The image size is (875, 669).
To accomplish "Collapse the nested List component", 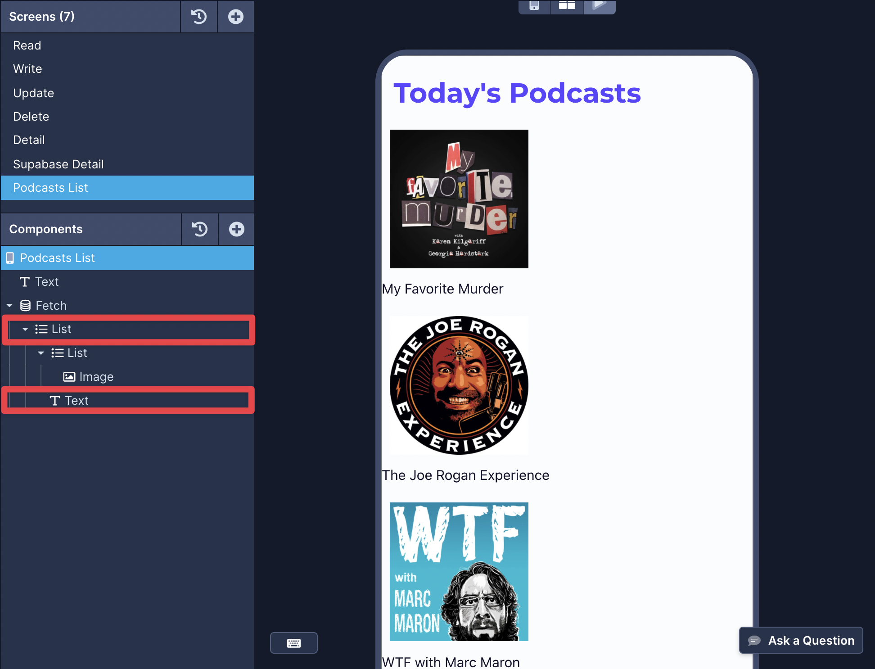I will click(41, 353).
